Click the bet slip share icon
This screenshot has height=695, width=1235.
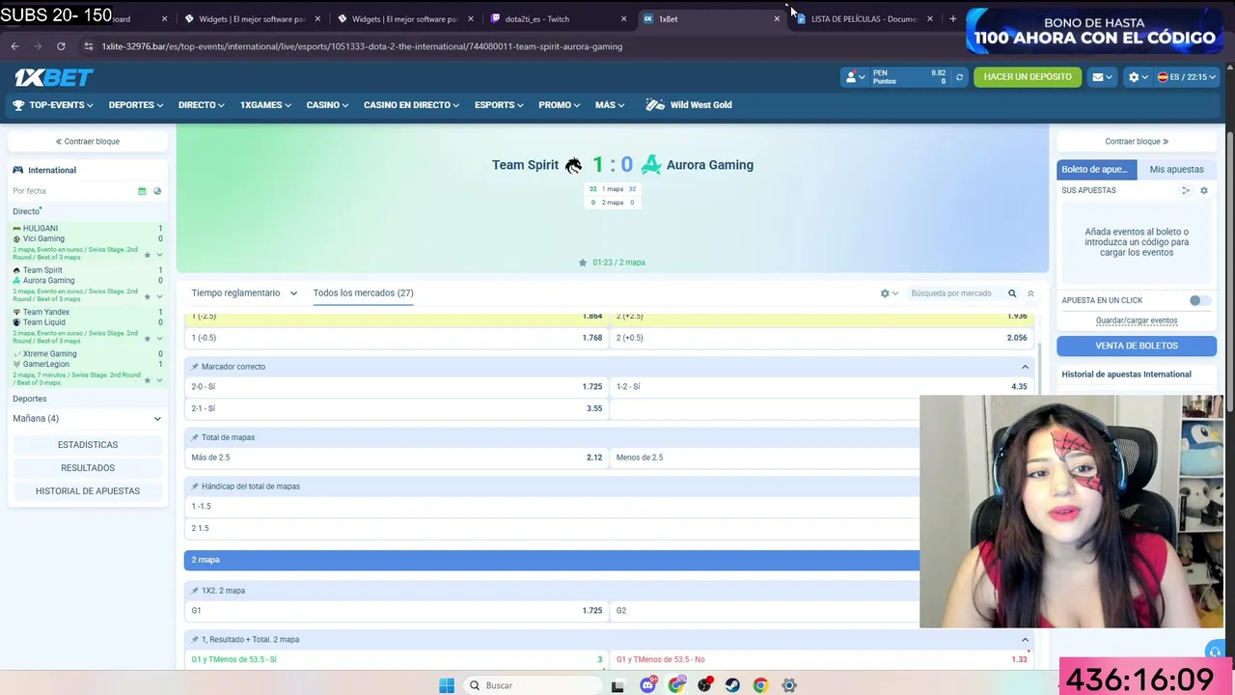point(1186,191)
